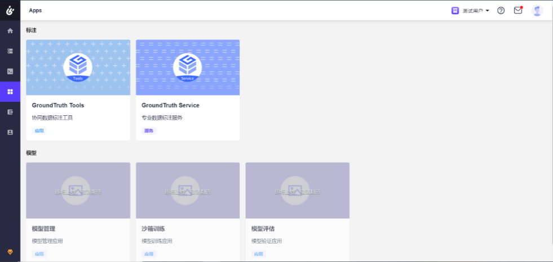This screenshot has height=262, width=553.
Task: Select the Apps grid icon in the sidebar
Action: click(10, 92)
